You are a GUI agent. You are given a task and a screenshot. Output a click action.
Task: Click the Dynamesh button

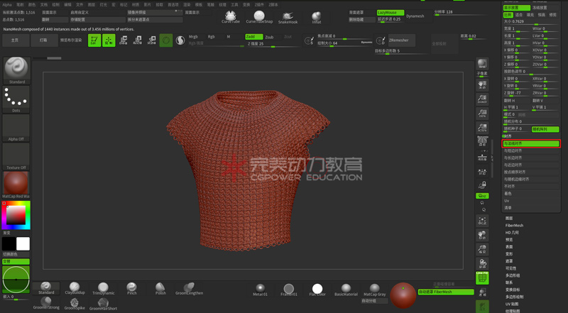pos(415,16)
